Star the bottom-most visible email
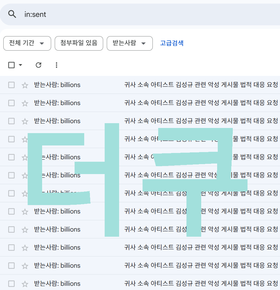Viewport: 280px width, 290px height. coord(25,284)
